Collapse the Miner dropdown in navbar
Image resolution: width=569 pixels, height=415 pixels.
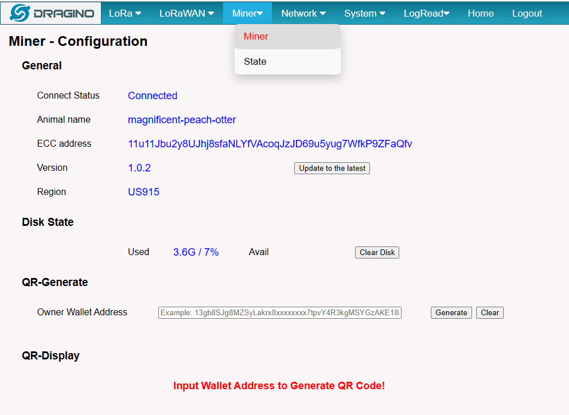pos(247,13)
